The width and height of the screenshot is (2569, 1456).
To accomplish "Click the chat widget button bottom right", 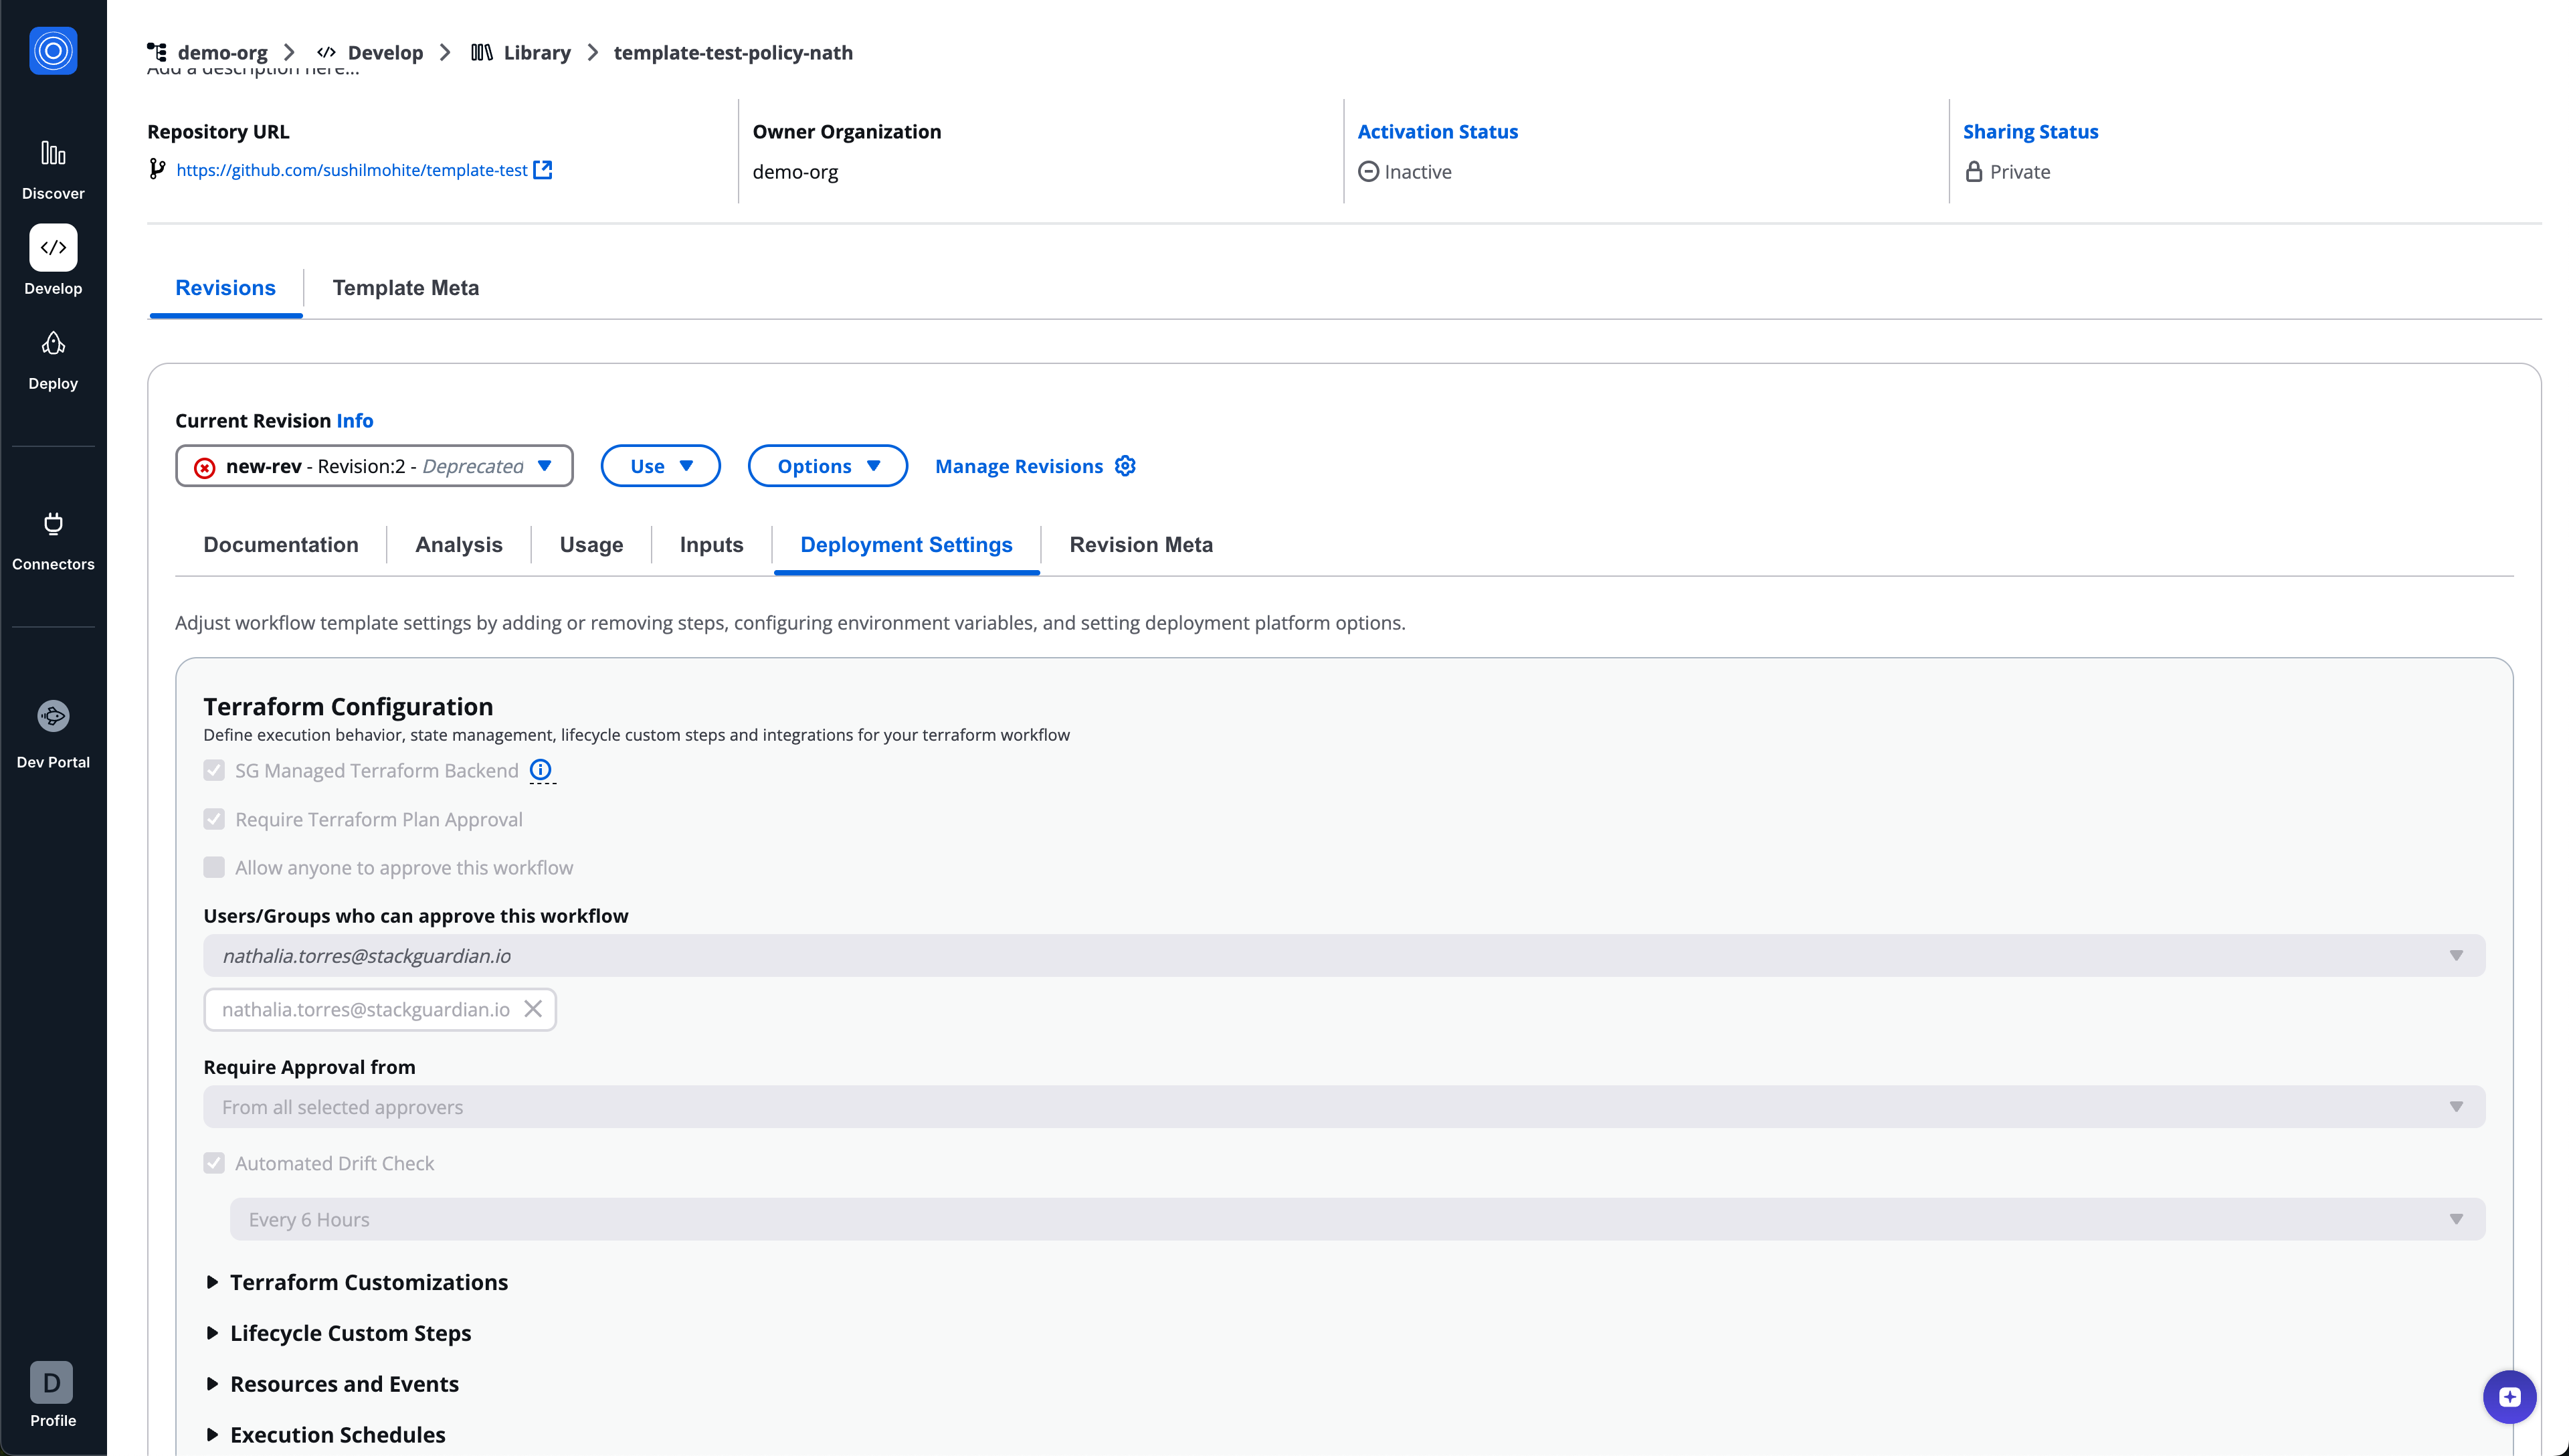I will 2509,1397.
